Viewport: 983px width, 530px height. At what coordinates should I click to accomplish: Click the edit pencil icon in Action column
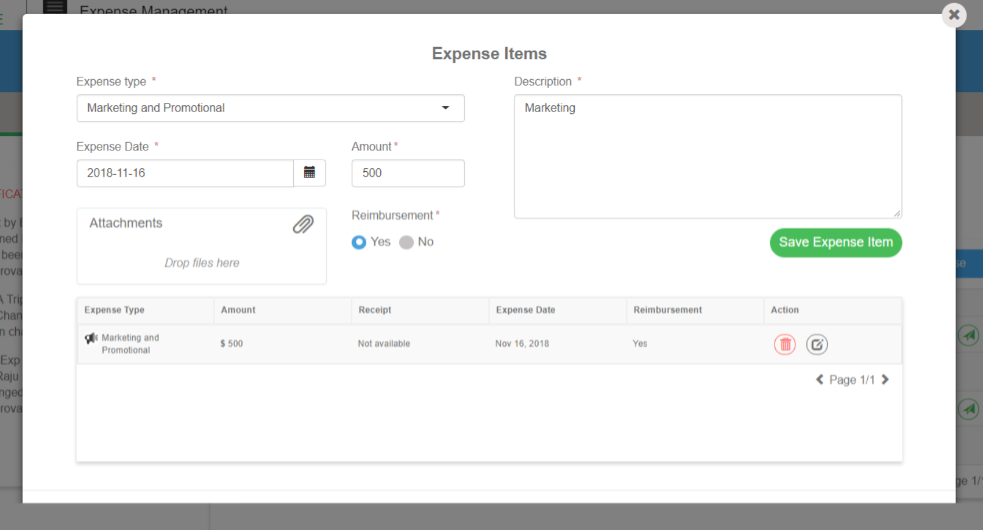(817, 345)
